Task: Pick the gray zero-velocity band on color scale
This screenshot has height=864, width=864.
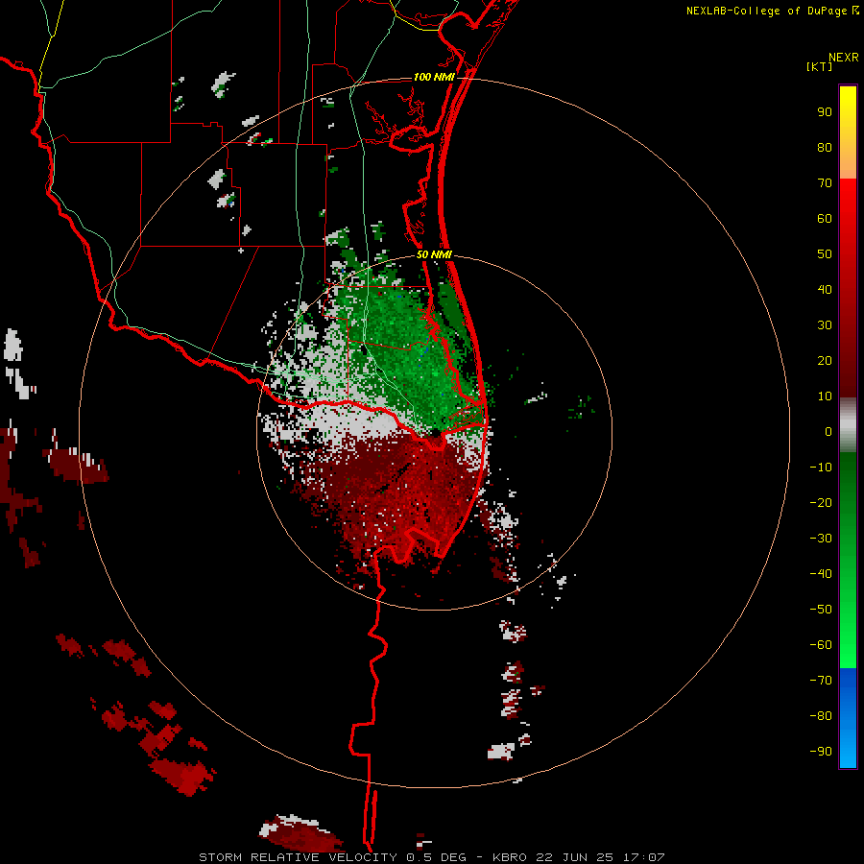Action: 848,425
